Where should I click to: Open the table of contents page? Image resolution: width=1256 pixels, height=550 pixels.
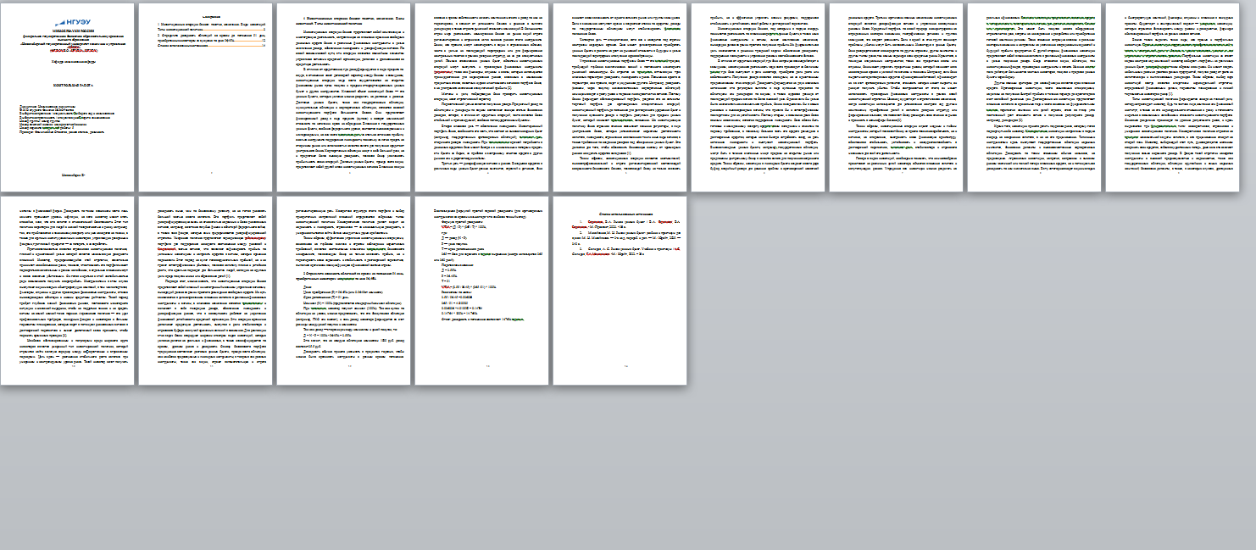click(x=205, y=97)
